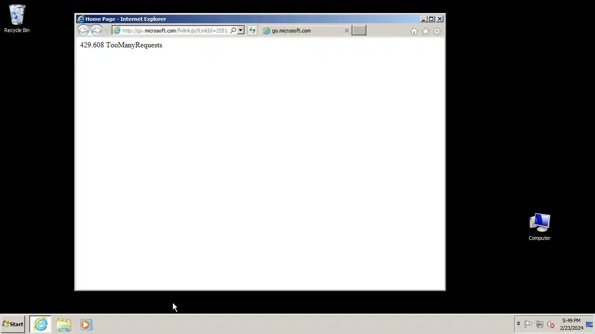This screenshot has width=595, height=334.
Task: Open Favorites with the star icon
Action: coord(425,31)
